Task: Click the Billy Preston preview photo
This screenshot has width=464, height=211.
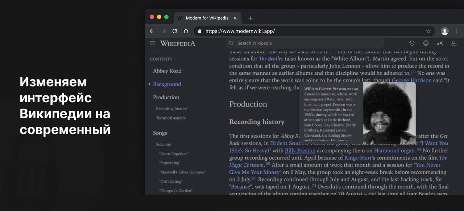Action: 389,113
